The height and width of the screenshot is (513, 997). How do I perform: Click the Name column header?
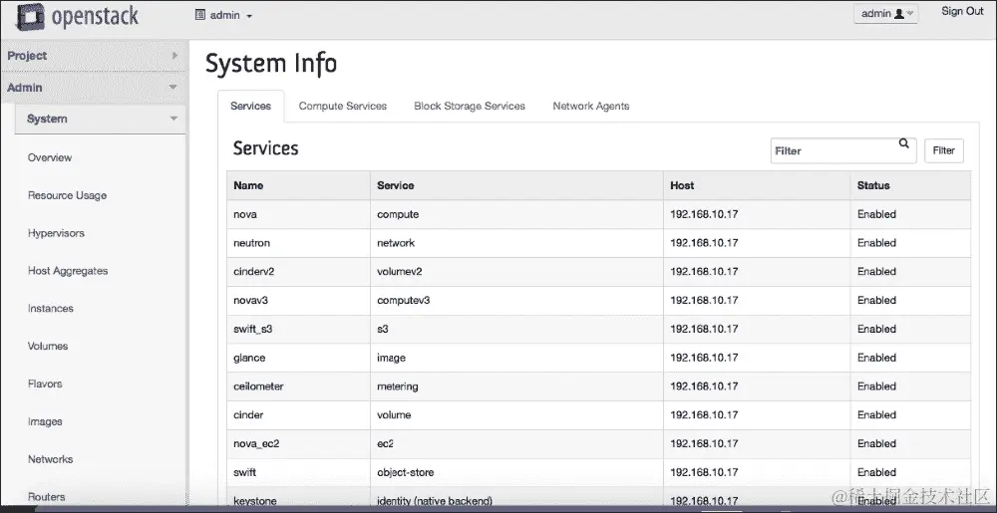coord(298,185)
